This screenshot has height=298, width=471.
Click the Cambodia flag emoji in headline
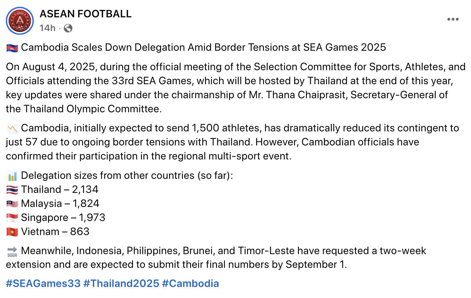[x=12, y=48]
